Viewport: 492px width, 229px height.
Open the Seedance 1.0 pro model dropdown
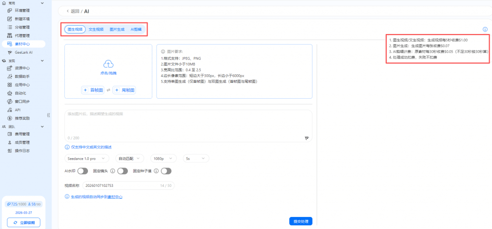tap(86, 158)
